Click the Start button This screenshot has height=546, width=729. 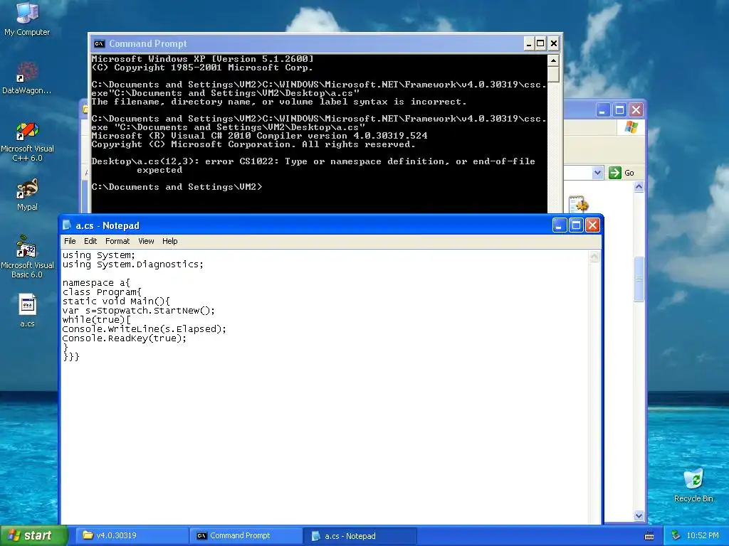point(34,535)
